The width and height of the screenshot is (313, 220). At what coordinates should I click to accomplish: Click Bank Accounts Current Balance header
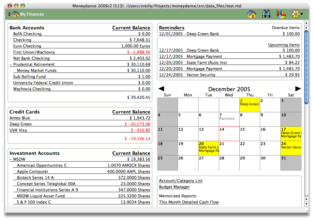tap(131, 28)
